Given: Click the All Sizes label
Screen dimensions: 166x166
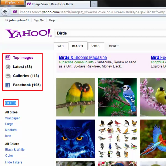Looking at the screenshot, I should 11,112.
